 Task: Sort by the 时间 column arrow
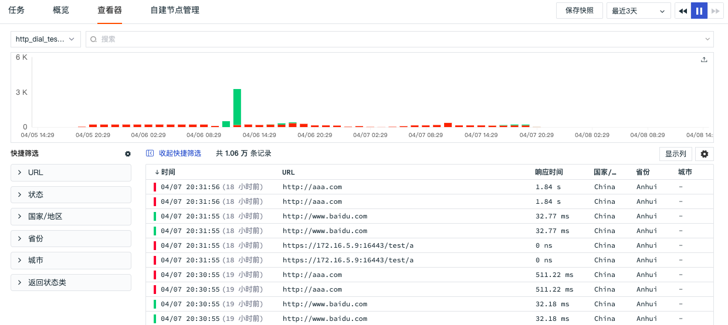pyautogui.click(x=157, y=172)
